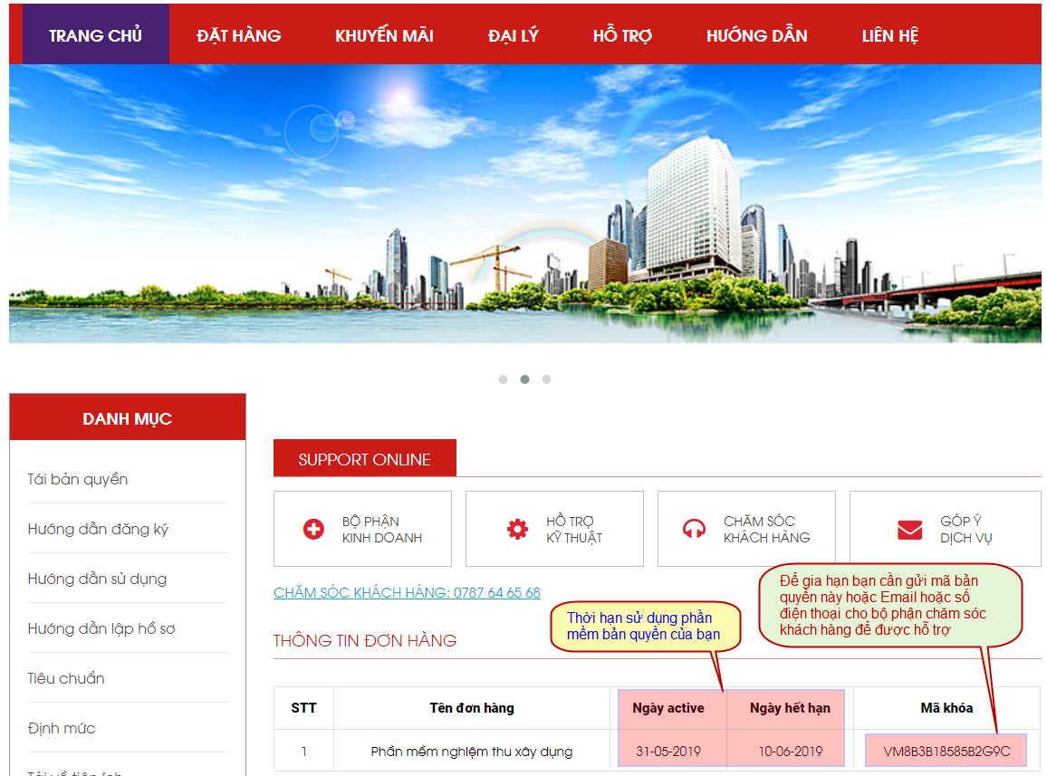Select the middle banner slide dot
The height and width of the screenshot is (776, 1047).
(x=524, y=379)
